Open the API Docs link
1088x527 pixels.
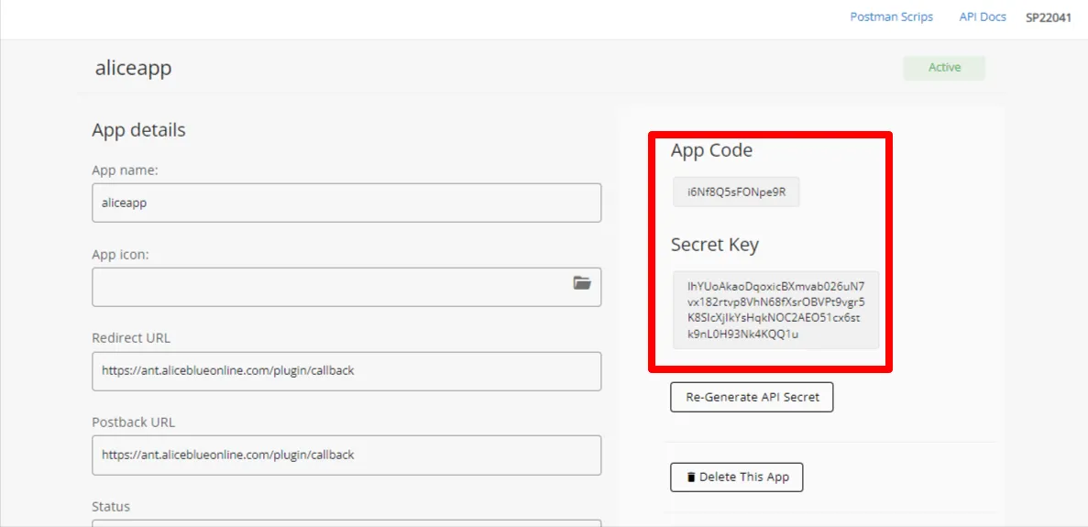983,17
